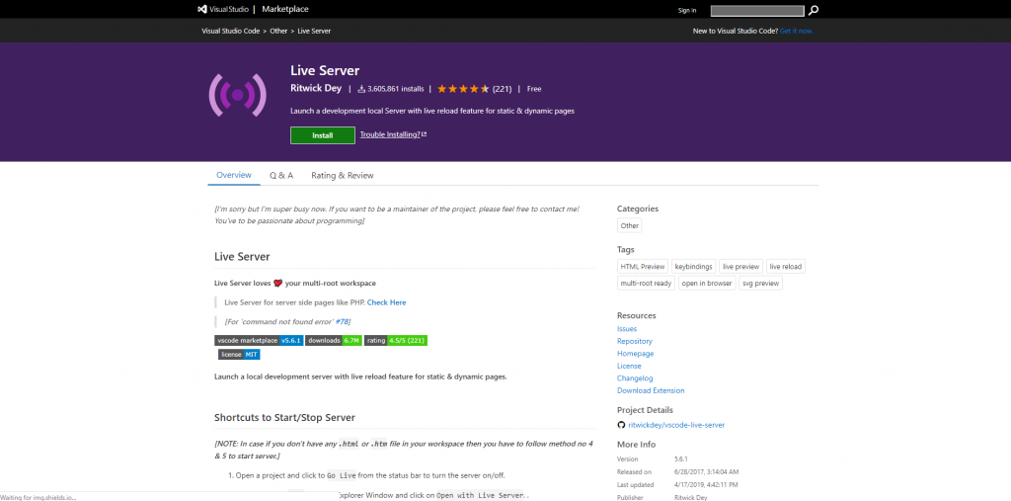Open the Changelog resource link

[x=635, y=378]
